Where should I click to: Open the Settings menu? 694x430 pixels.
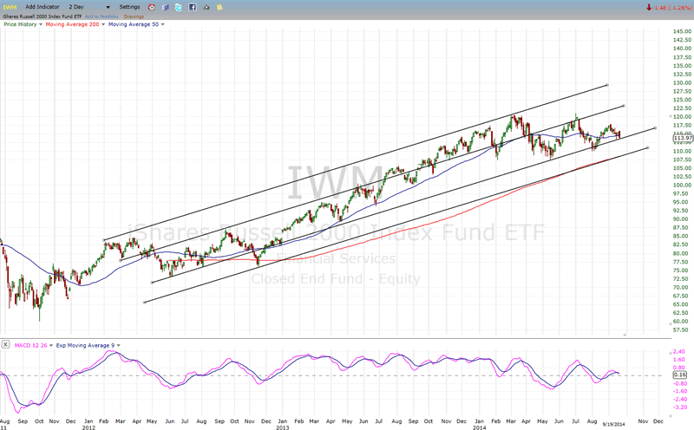point(129,7)
